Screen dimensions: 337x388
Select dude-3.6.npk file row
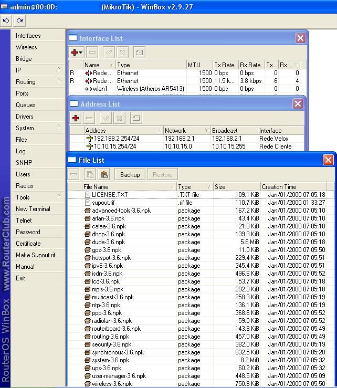click(201, 242)
